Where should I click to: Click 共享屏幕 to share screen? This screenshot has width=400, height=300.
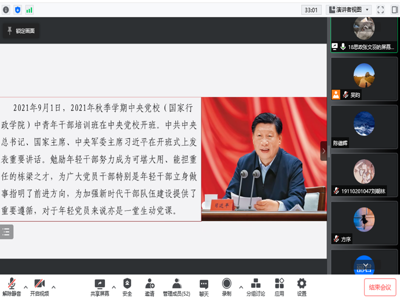click(99, 286)
